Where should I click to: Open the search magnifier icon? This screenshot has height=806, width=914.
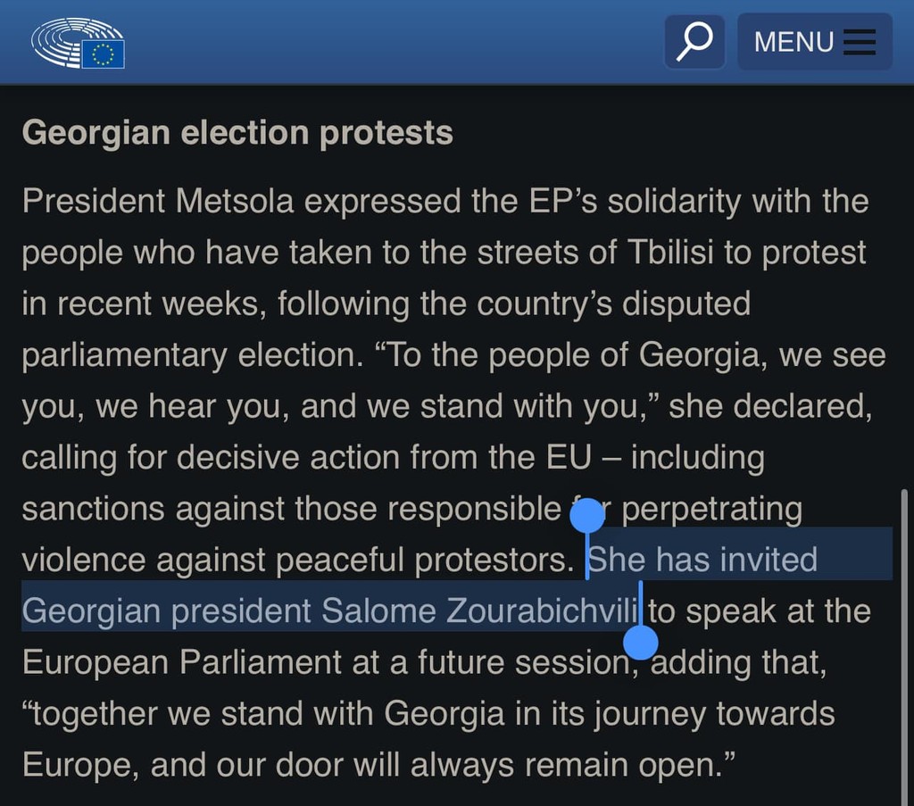tap(694, 41)
